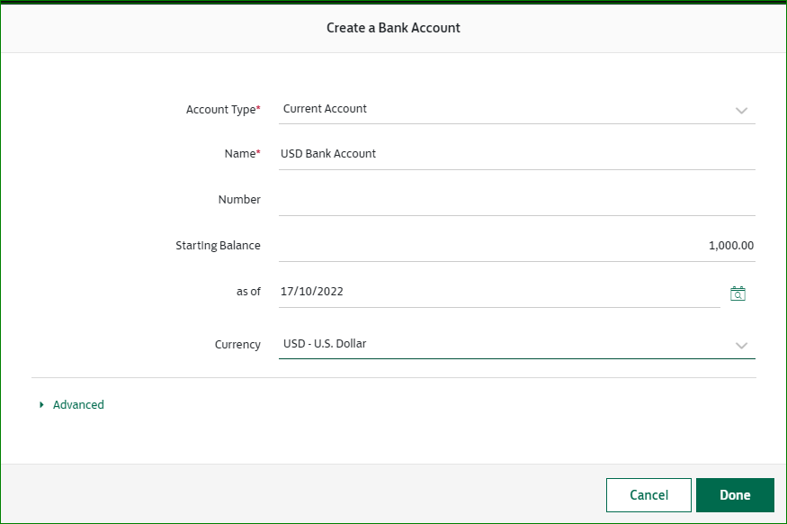Select the Current Account type value
The height and width of the screenshot is (524, 787).
coord(325,109)
